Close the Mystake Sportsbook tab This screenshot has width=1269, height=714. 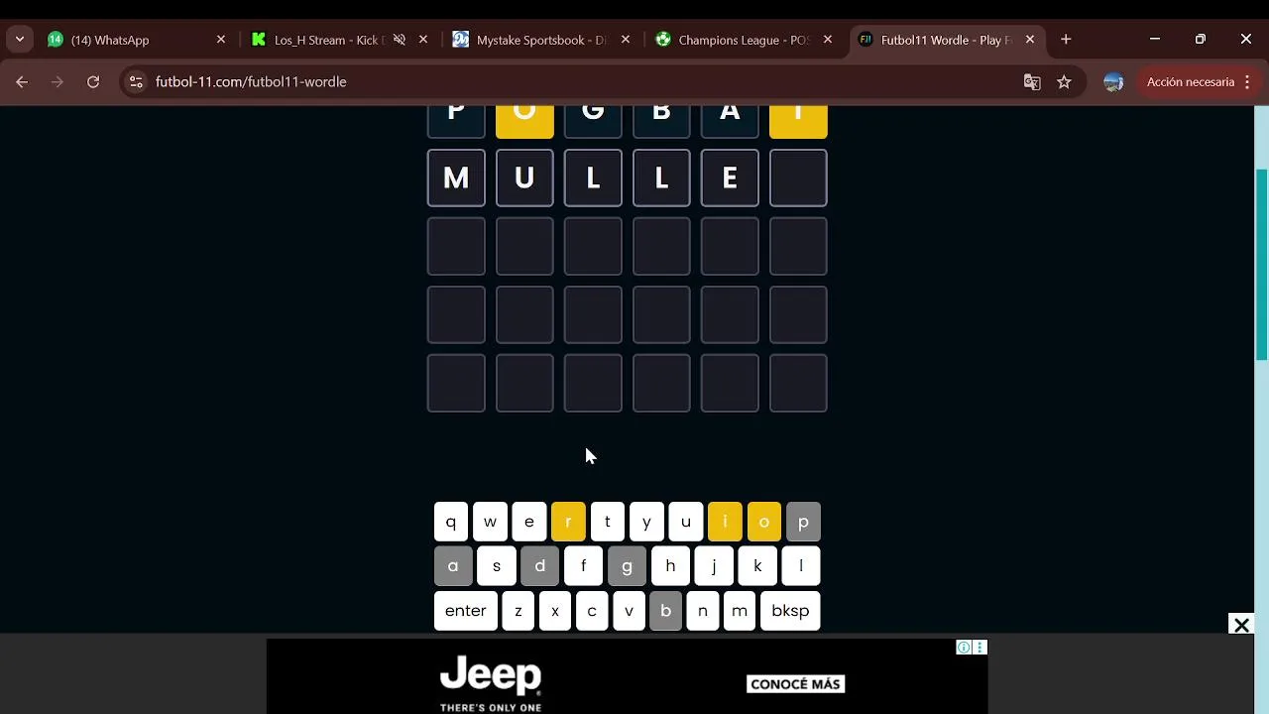[626, 40]
